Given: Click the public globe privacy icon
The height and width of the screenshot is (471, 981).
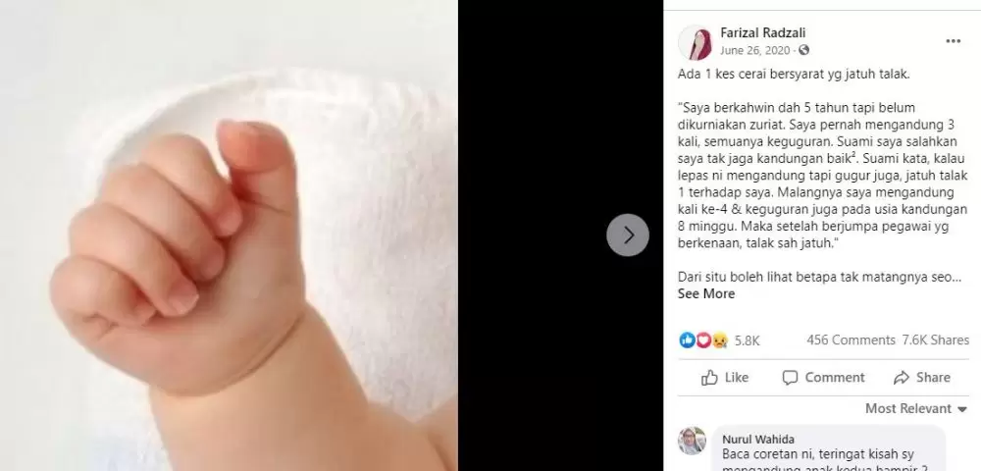Looking at the screenshot, I should [x=804, y=50].
